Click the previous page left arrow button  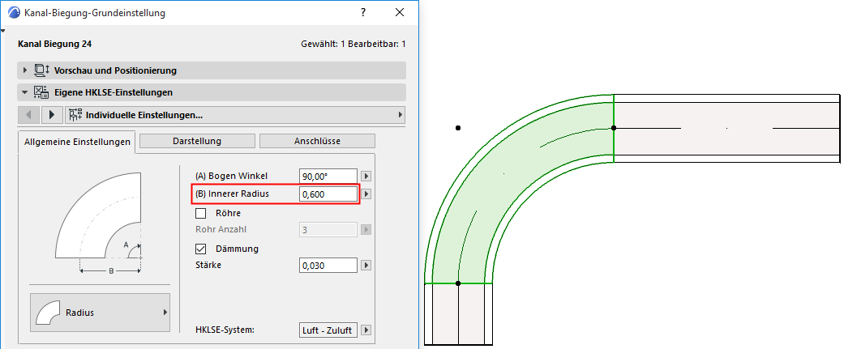[30, 114]
